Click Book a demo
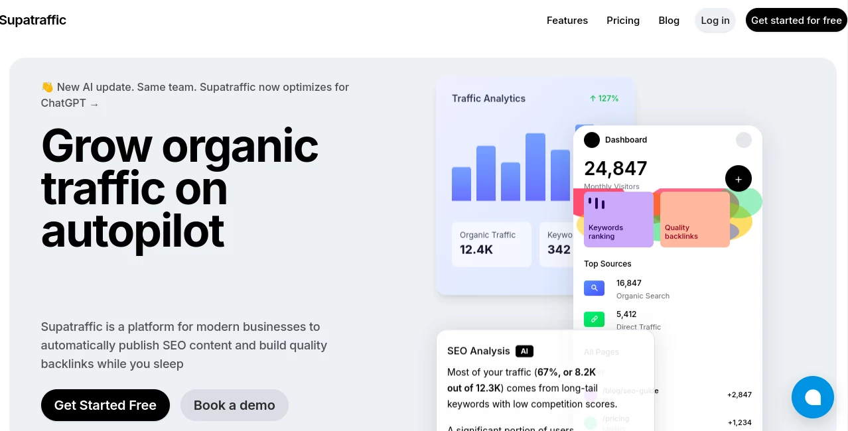This screenshot has width=848, height=431. [x=234, y=404]
